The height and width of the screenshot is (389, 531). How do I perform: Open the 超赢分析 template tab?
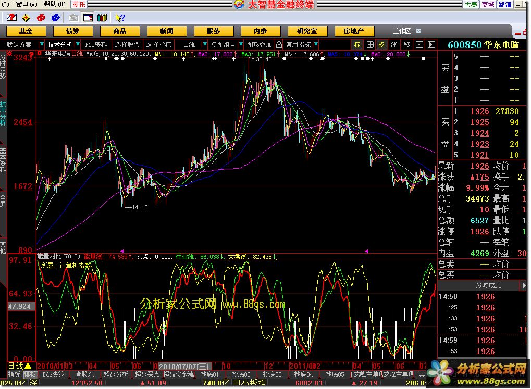coord(116,374)
